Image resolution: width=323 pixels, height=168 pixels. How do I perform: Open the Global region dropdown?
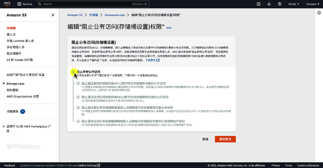[x=293, y=4]
